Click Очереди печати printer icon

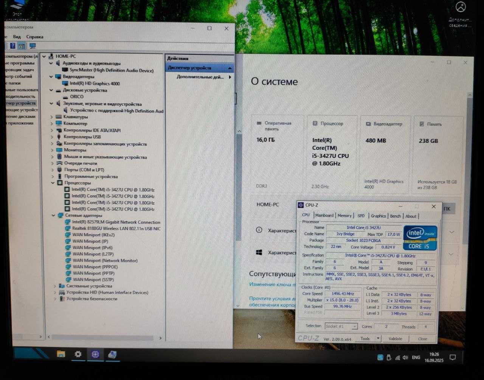(59, 163)
